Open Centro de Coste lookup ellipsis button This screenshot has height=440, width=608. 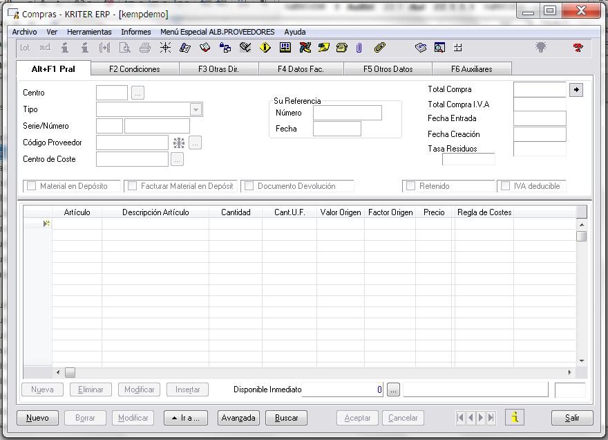click(177, 160)
